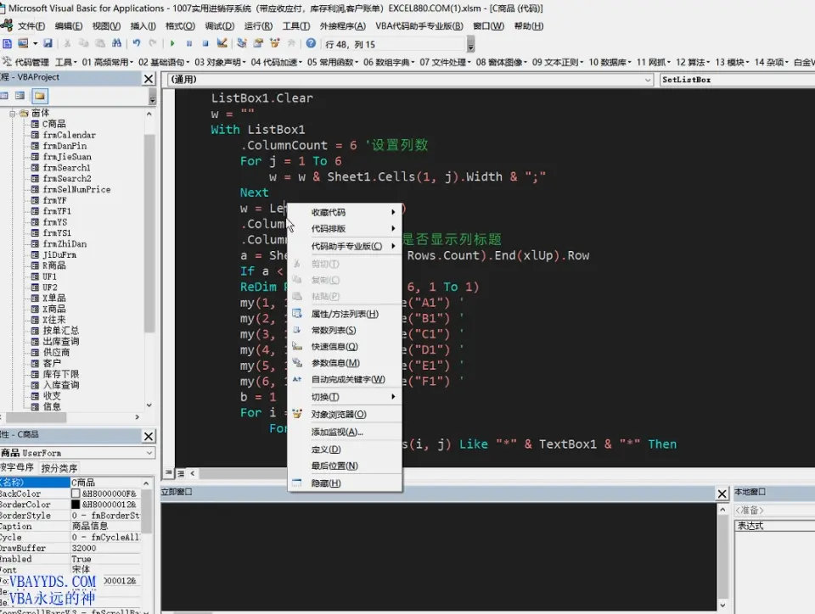Open the 商品 UserForm properties object combo box
Image resolution: width=815 pixels, height=614 pixels.
pos(77,453)
